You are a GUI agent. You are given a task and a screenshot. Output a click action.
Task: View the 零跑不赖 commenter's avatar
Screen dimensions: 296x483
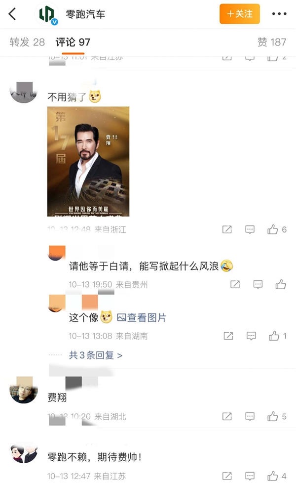(24, 453)
